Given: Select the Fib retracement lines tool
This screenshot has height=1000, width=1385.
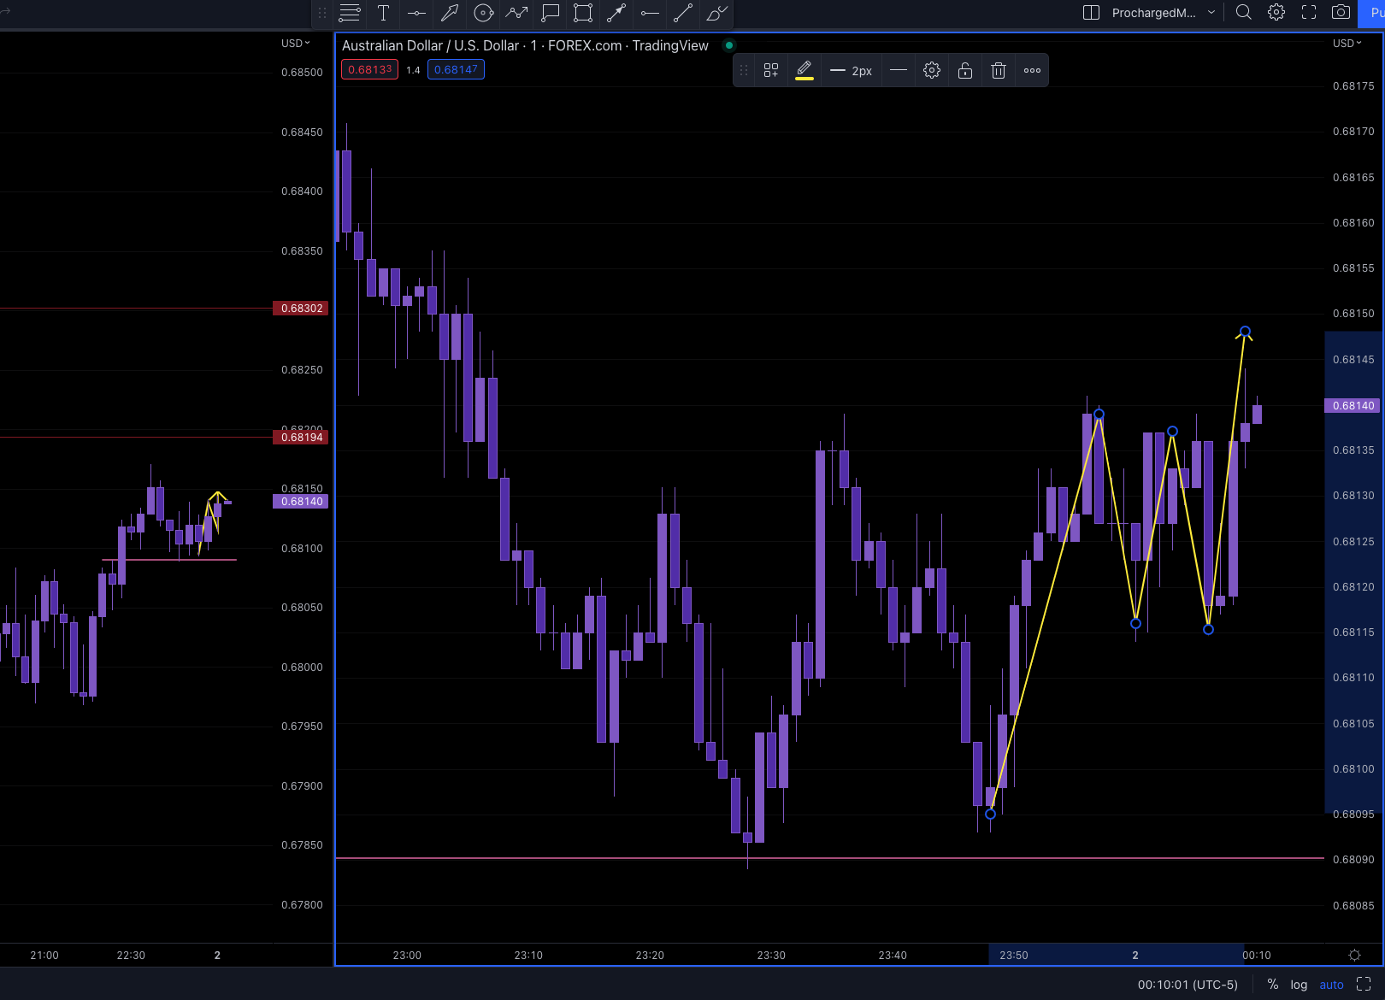Looking at the screenshot, I should (x=350, y=13).
